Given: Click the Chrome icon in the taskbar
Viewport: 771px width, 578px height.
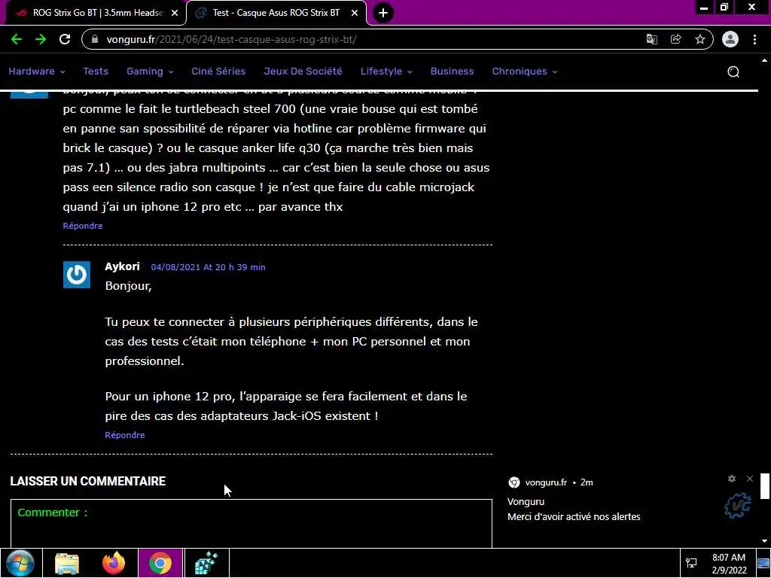Looking at the screenshot, I should pos(160,563).
